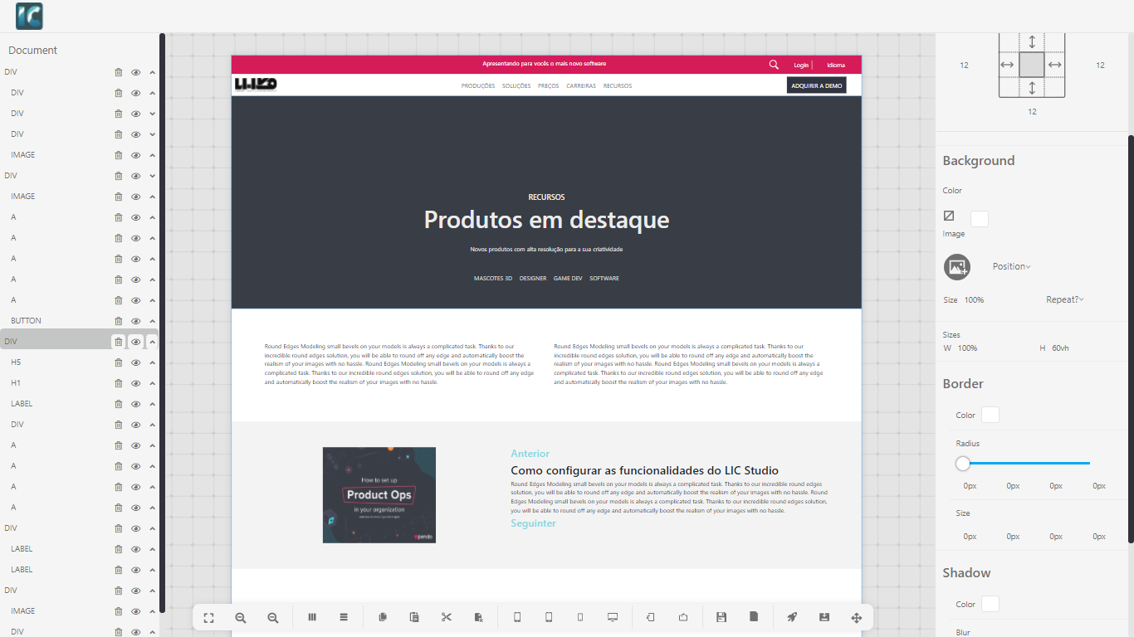Select GAME DEV in the hero menu
The height and width of the screenshot is (637, 1134).
point(568,279)
